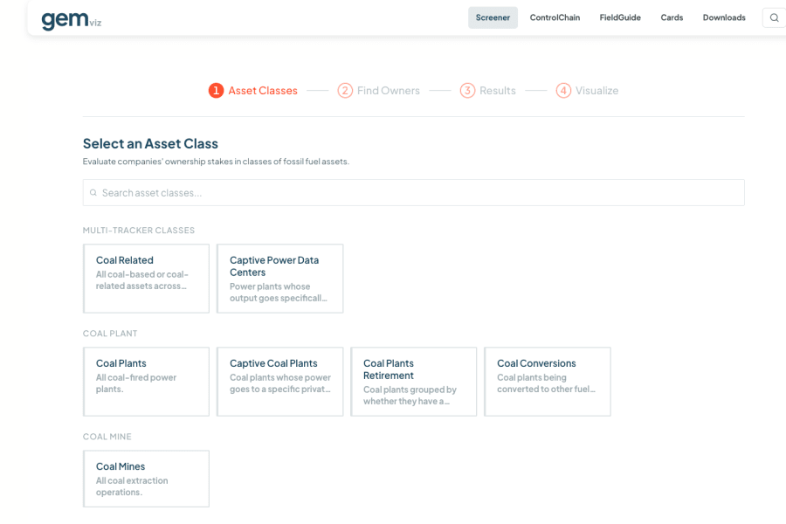Viewport: 786px width, 524px height.
Task: Click 'All coal-based or coal-related assets' description
Action: 141,280
